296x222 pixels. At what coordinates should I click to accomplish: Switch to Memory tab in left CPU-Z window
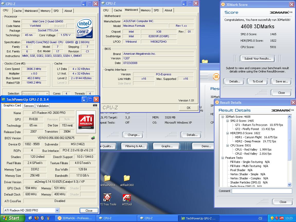[45, 11]
